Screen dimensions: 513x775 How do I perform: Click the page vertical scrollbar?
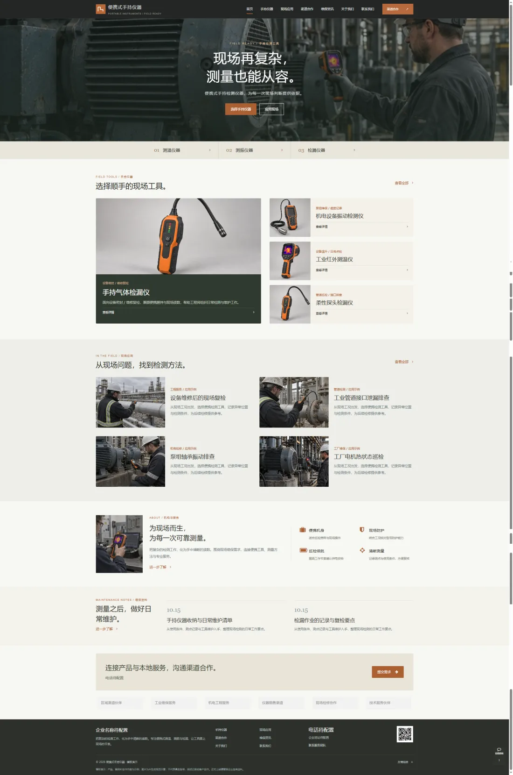click(x=511, y=388)
